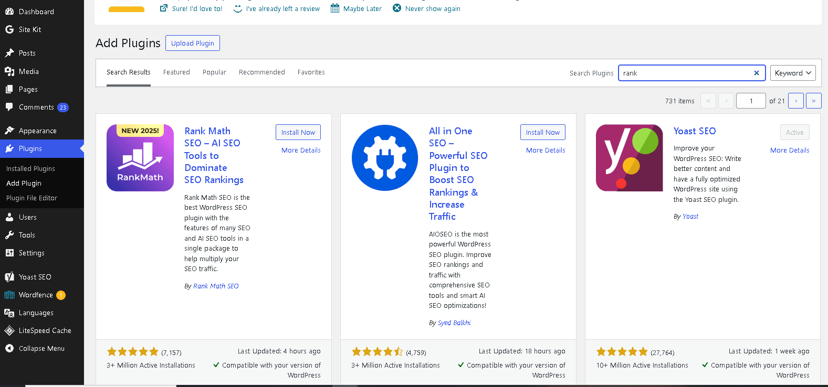
Task: Install Now the All in One SEO plugin
Action: tap(543, 132)
